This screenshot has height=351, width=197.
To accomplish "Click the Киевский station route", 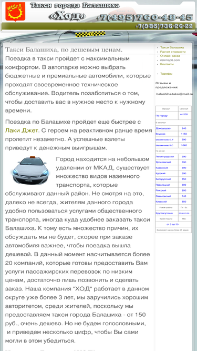I will coord(161,202).
